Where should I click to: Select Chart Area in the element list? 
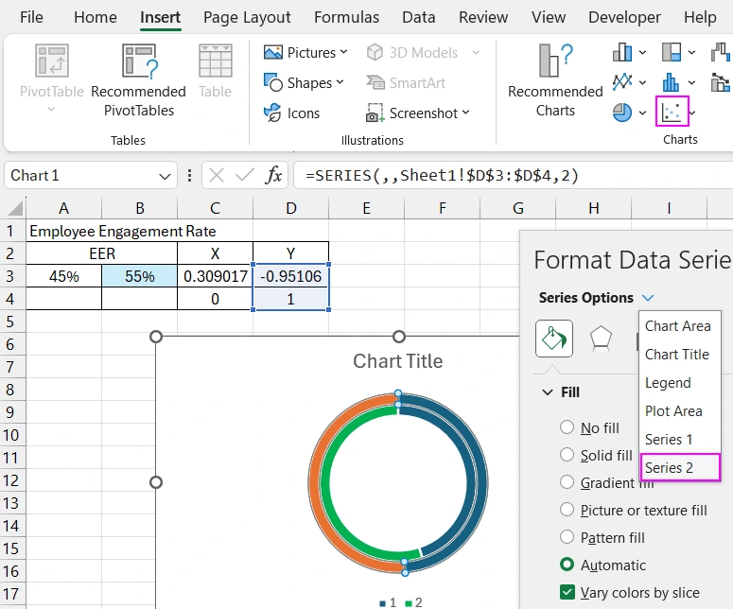[677, 326]
